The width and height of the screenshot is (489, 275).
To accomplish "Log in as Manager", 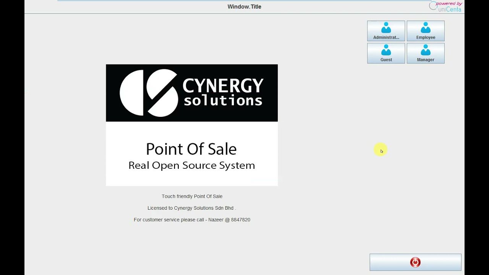I will pos(426,53).
